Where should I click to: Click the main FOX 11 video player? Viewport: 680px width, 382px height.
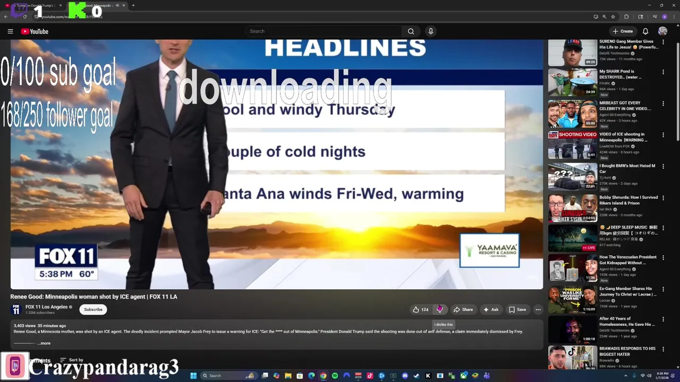pos(277,164)
